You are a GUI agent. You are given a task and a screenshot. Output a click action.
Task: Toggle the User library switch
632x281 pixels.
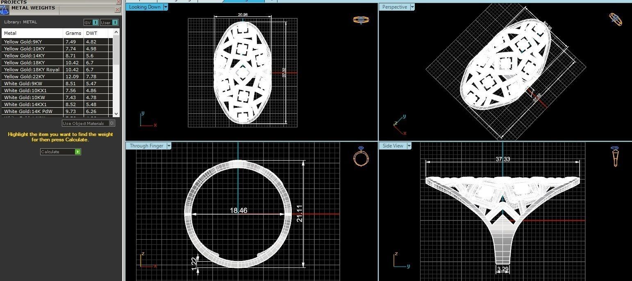click(x=109, y=23)
